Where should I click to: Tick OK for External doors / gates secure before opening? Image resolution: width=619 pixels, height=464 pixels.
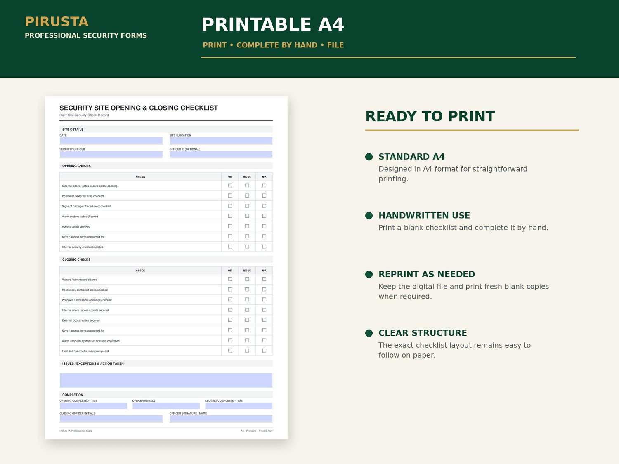coord(230,186)
